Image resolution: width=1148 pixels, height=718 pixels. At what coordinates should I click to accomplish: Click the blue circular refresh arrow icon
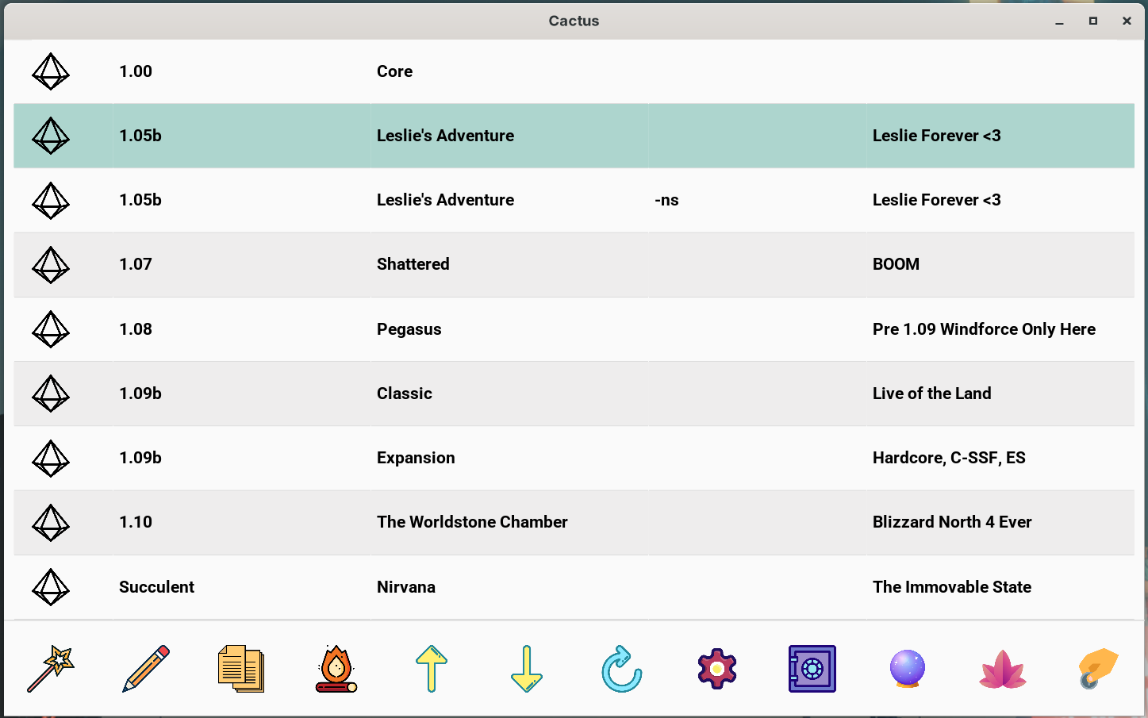point(622,669)
